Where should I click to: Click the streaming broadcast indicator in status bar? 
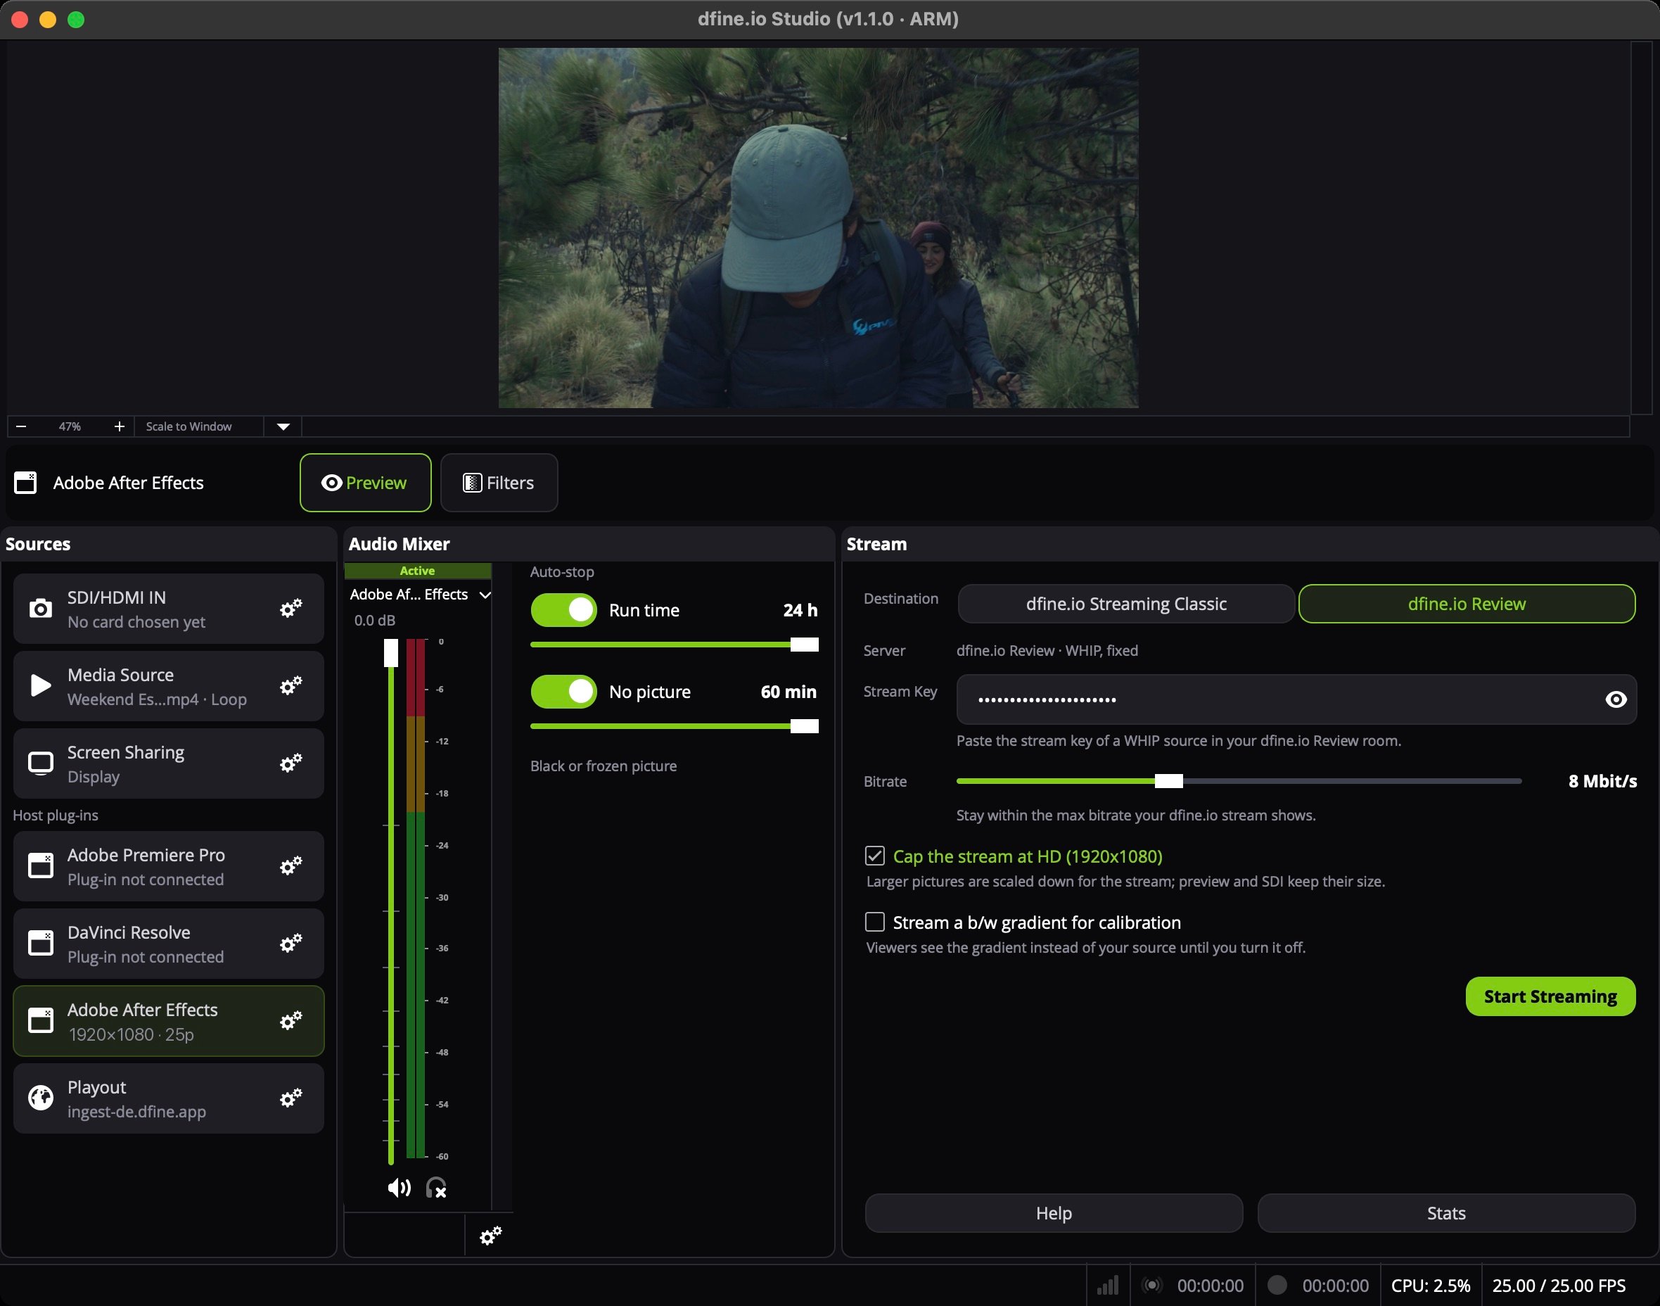1151,1286
